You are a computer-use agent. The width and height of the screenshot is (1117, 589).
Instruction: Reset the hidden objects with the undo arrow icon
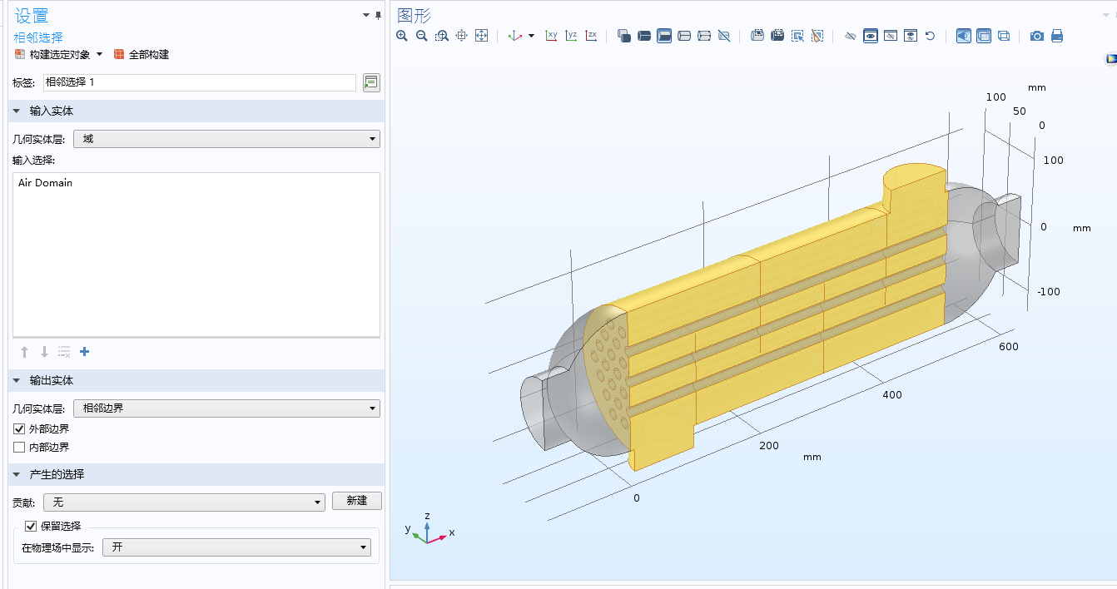coord(931,36)
